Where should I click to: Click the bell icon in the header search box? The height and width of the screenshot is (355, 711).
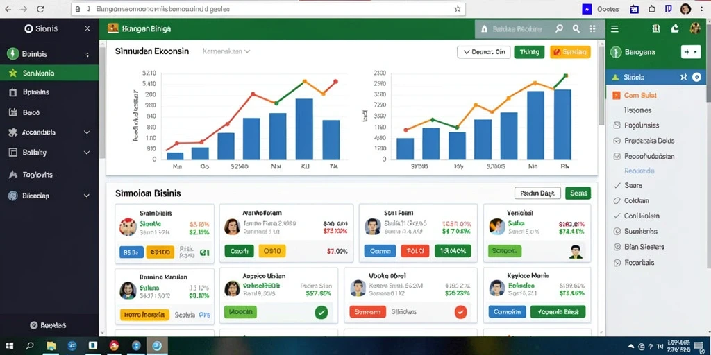[484, 29]
